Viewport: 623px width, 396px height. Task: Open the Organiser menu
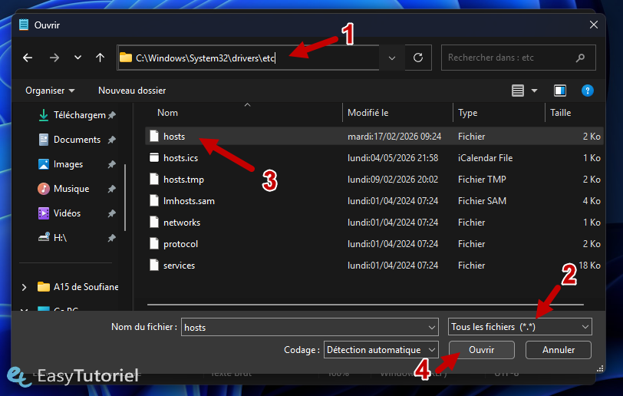point(50,91)
